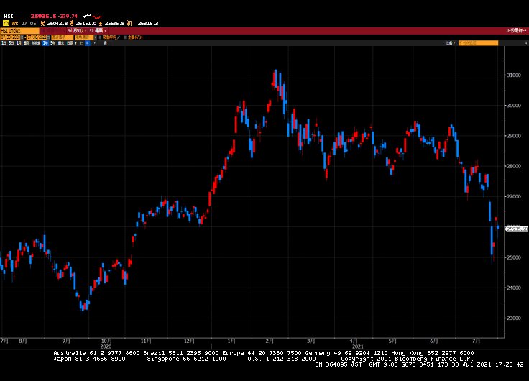Click the last price label 25935.58 on axis

click(517, 229)
